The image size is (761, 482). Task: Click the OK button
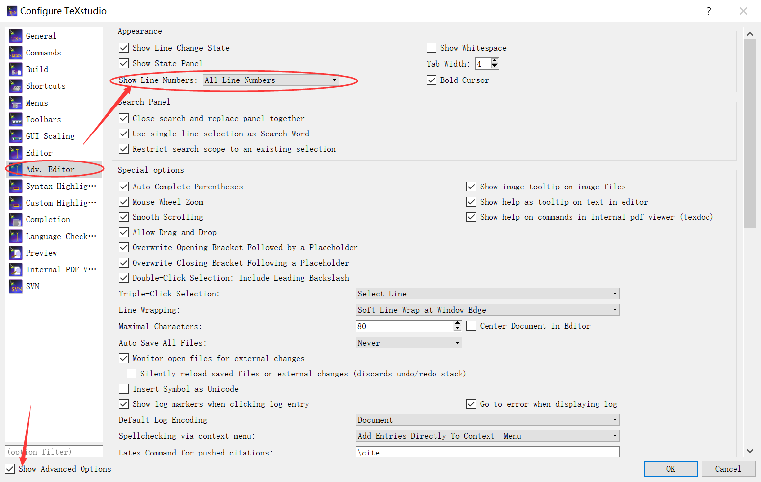point(671,469)
